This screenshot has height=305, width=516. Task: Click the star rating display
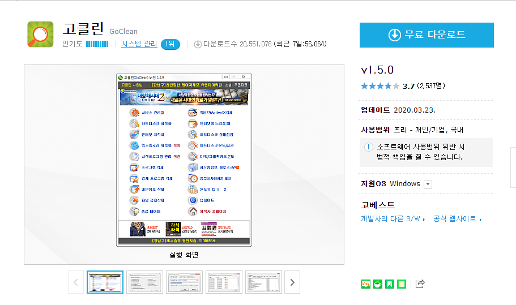[x=380, y=86]
